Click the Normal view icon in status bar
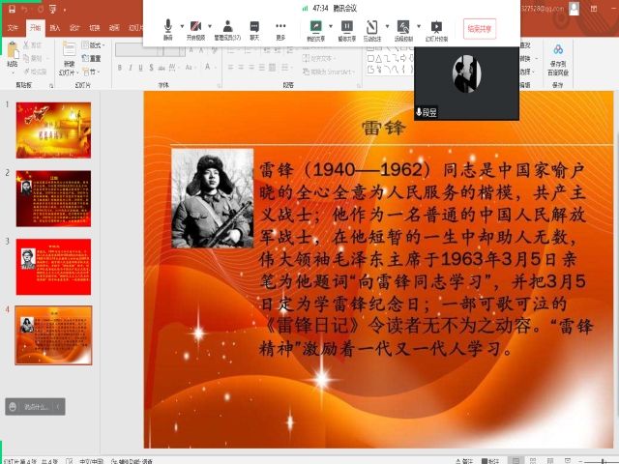Screen dimensions: 619x464 coord(516,460)
